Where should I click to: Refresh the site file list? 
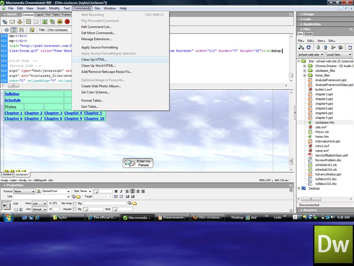(308, 48)
